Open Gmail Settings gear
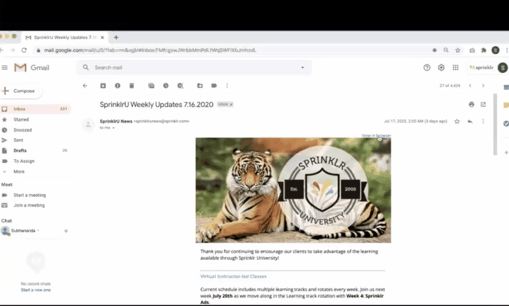509x306 pixels. coord(441,67)
